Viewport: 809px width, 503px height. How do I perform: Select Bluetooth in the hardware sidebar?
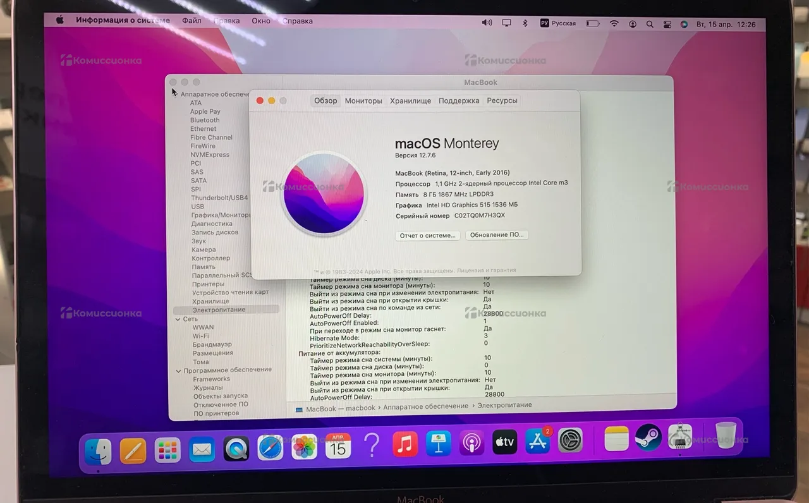pyautogui.click(x=205, y=120)
